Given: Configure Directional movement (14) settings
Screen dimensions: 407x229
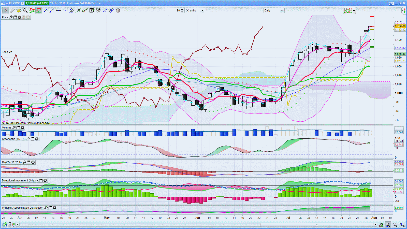Looking at the screenshot, I should pos(37,180).
